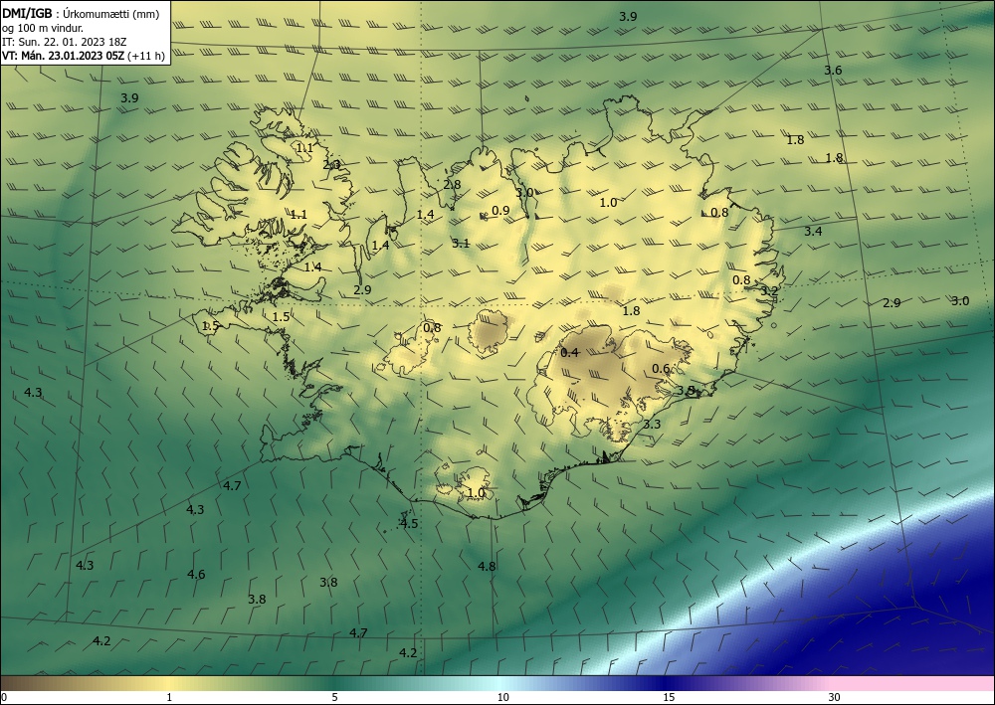The height and width of the screenshot is (705, 995).
Task: Click the dark navy section of the color scale
Action: [x=667, y=683]
